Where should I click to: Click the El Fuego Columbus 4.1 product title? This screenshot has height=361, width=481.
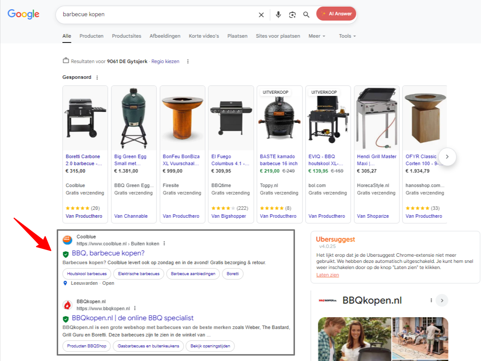(x=230, y=160)
